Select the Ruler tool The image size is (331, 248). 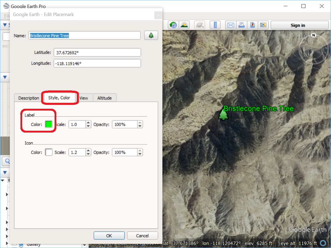[215, 25]
